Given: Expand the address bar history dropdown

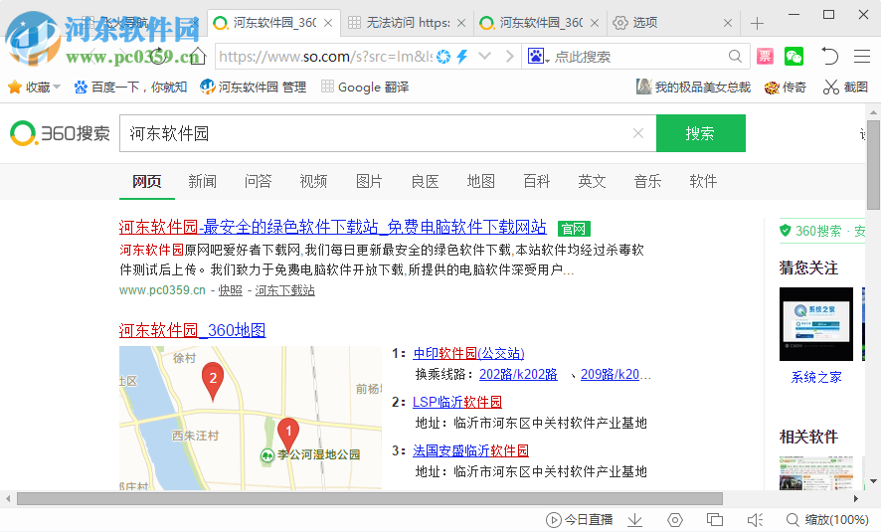Looking at the screenshot, I should pyautogui.click(x=485, y=56).
